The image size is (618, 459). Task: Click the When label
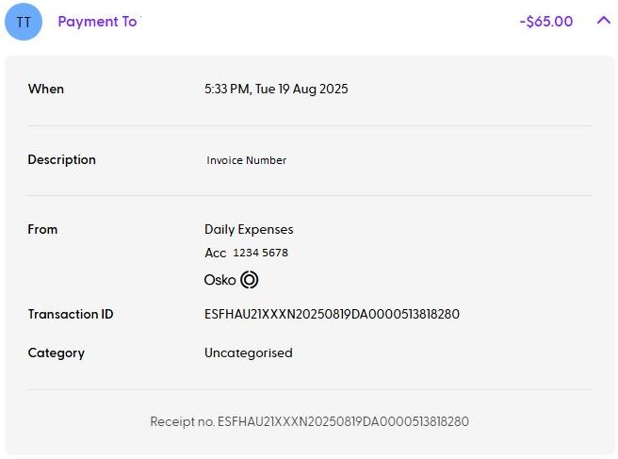click(x=46, y=89)
